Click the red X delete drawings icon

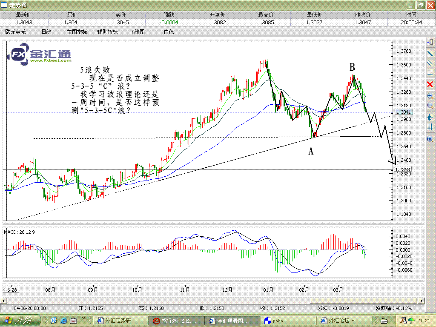pos(430,84)
